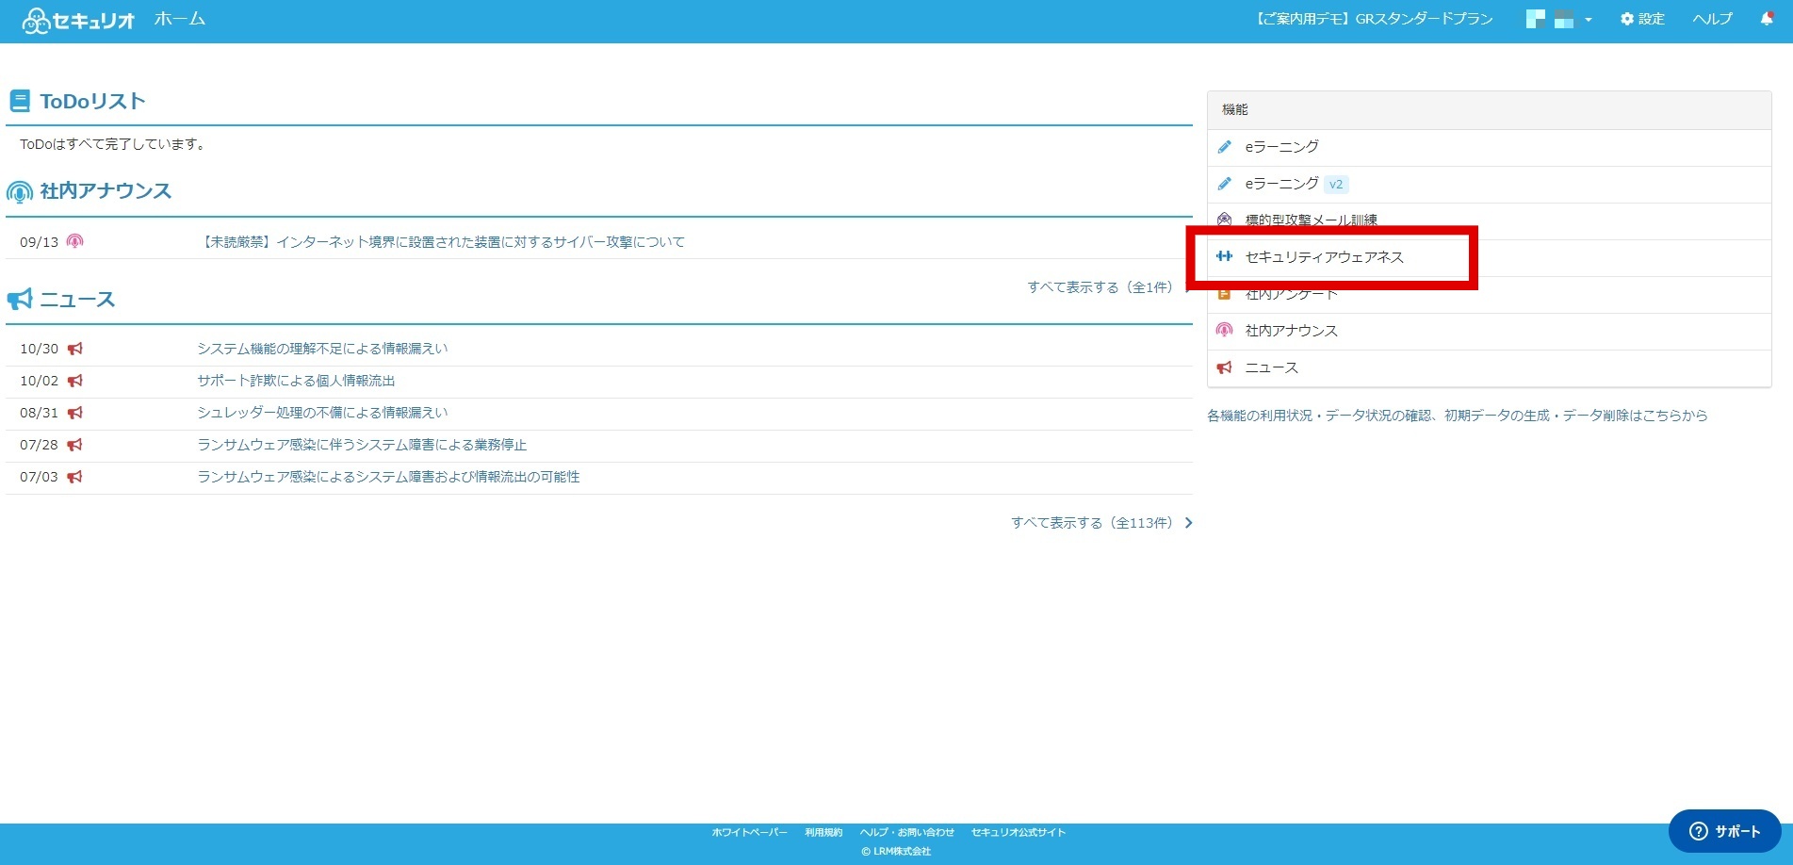
Task: Open eラーニング feature (without v2)
Action: coord(1282,147)
